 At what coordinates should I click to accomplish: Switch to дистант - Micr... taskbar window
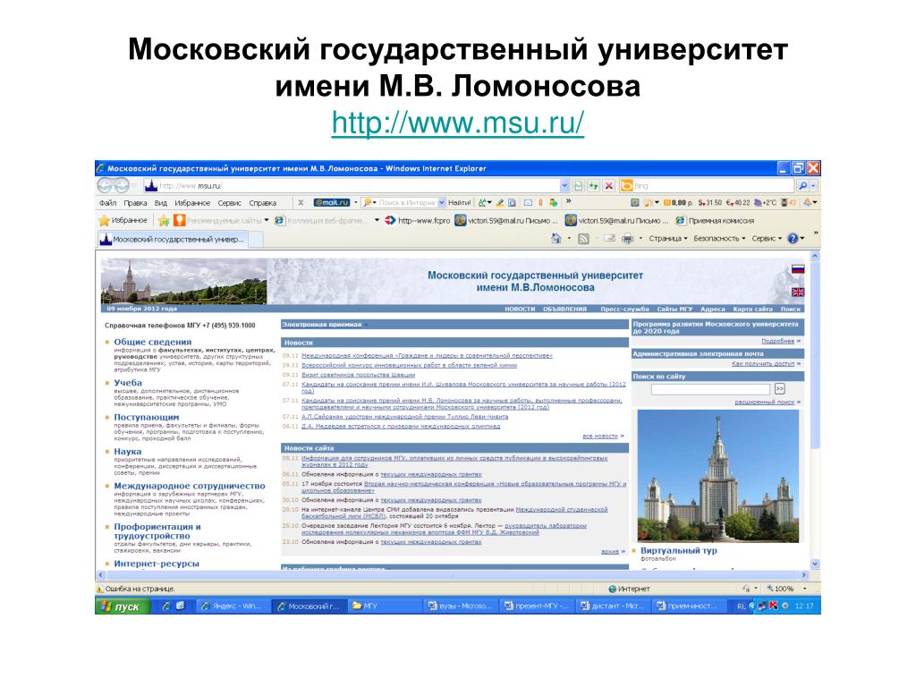[x=613, y=606]
